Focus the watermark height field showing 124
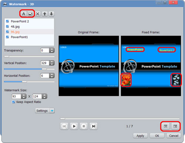 pos(37,96)
